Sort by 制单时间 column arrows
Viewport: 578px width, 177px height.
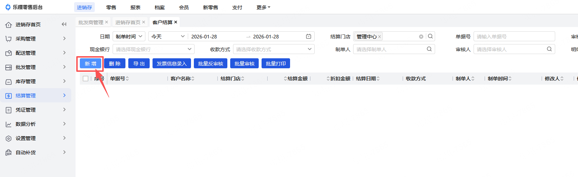(510, 79)
